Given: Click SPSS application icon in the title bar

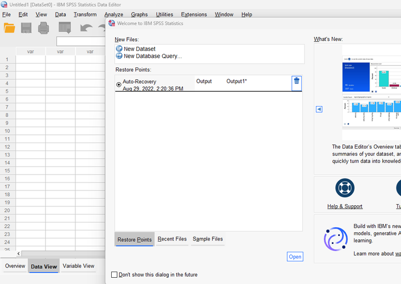Looking at the screenshot, I should 4,5.
